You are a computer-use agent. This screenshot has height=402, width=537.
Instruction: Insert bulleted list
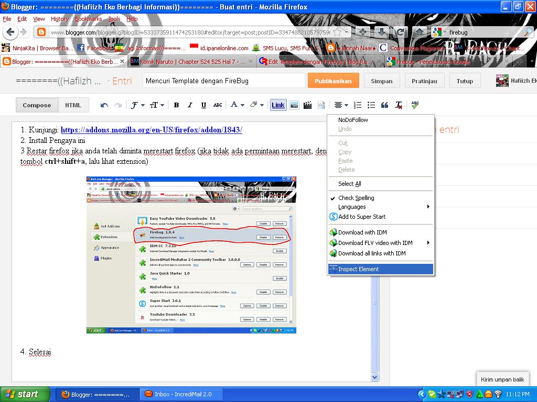[x=371, y=105]
